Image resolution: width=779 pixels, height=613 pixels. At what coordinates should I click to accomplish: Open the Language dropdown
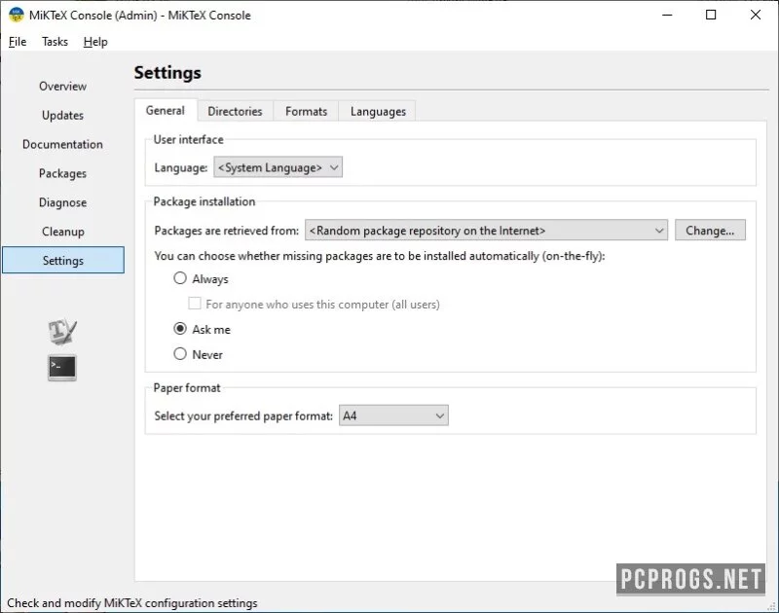point(278,167)
